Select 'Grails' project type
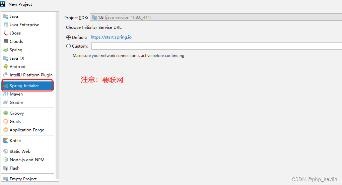This screenshot has width=342, height=185. (x=28, y=122)
